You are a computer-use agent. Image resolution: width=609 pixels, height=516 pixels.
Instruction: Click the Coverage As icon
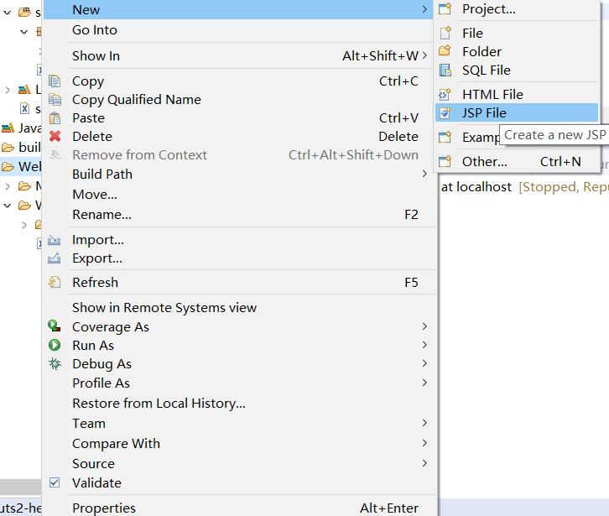(x=55, y=326)
